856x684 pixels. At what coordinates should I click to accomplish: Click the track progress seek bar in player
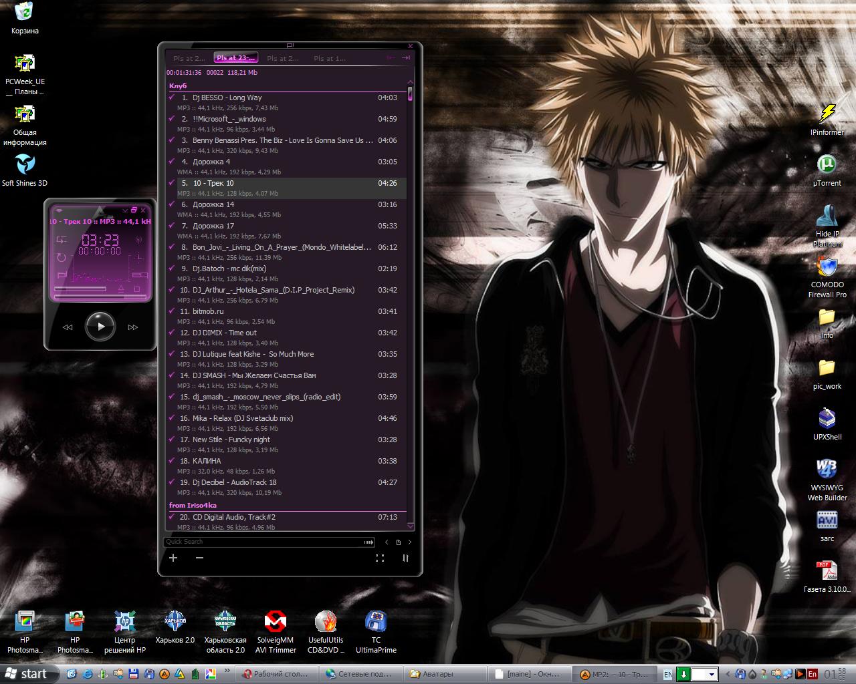pos(100,297)
